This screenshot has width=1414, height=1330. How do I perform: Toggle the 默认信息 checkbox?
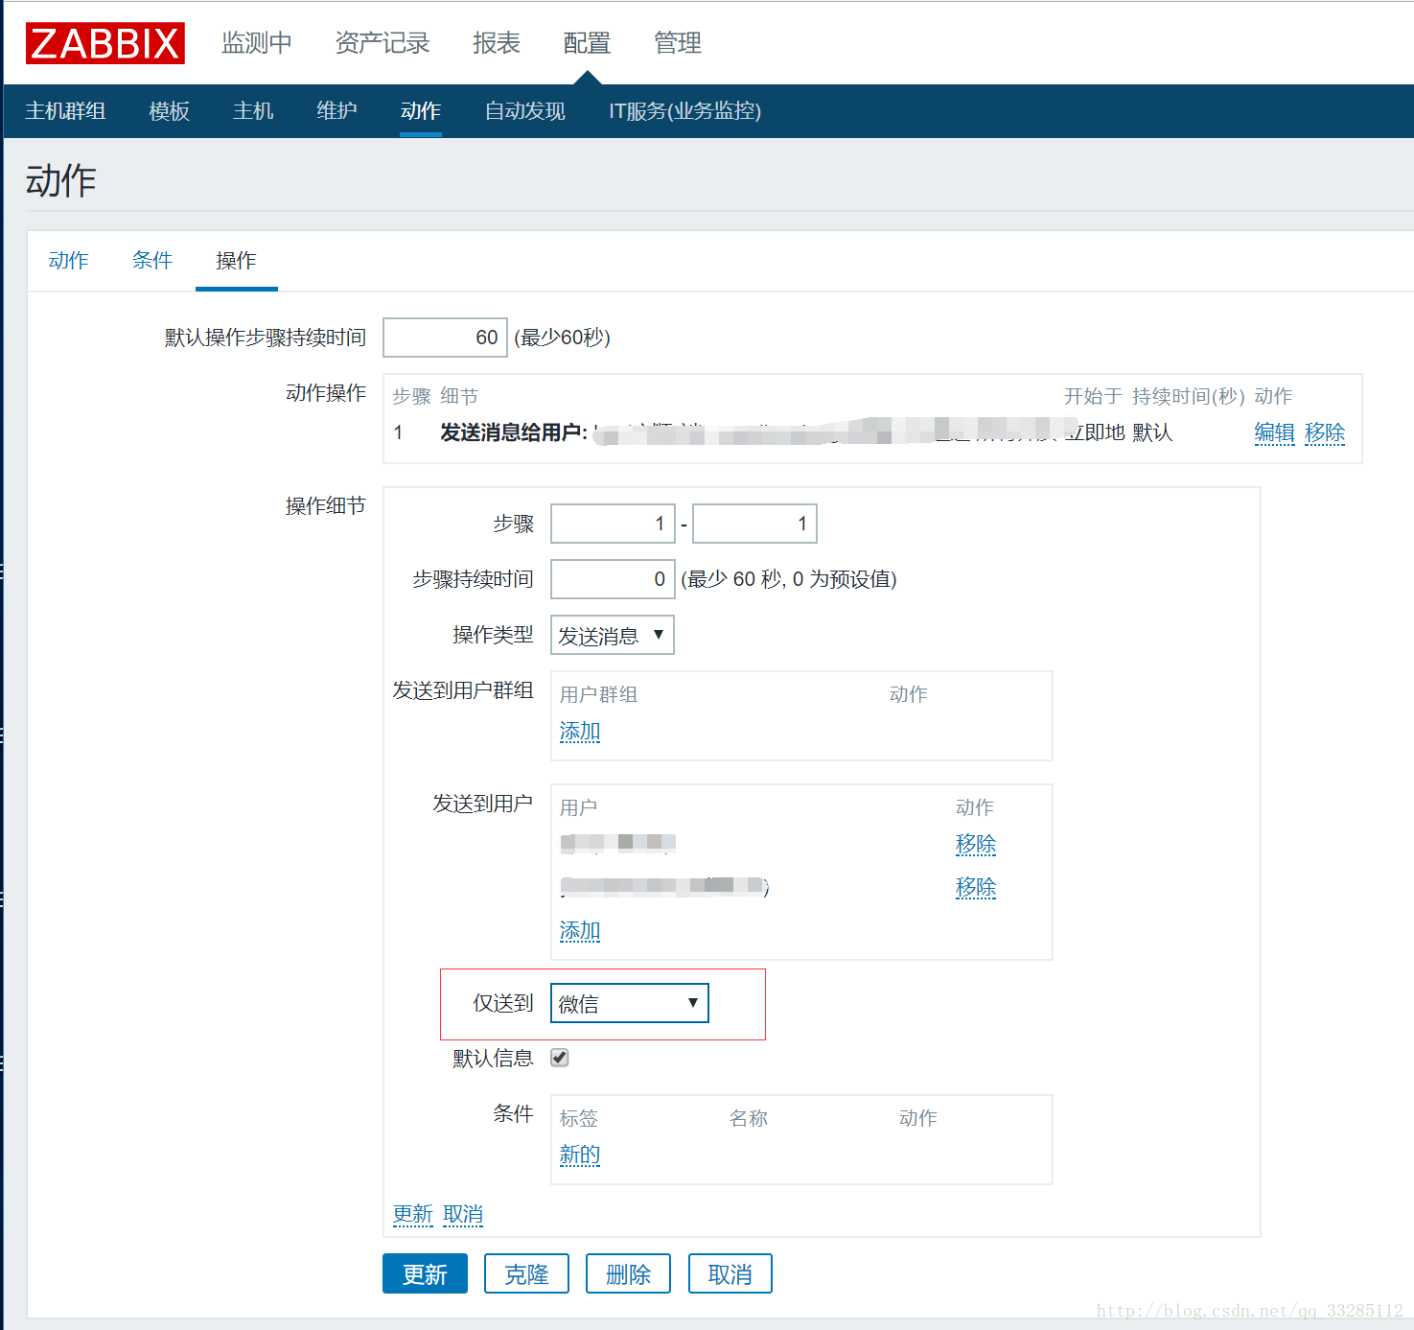click(560, 1058)
